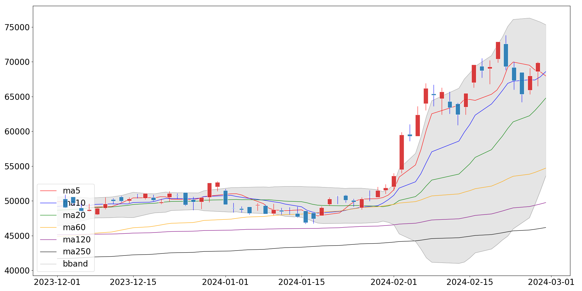
Task: Click the ma120 legend label
Action: [x=77, y=240]
